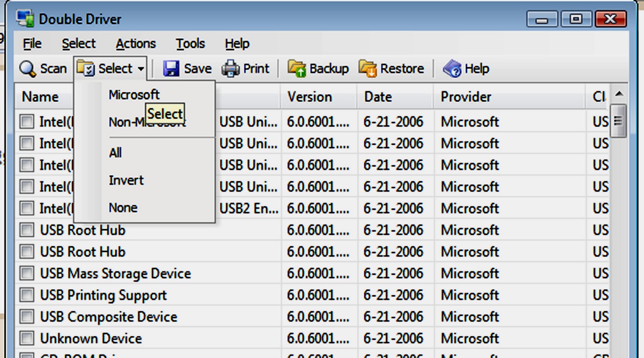Click the Help toolbar button label
This screenshot has height=358, width=644.
point(477,69)
